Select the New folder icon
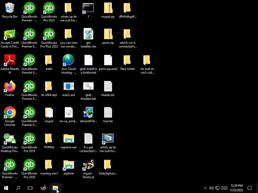Screen dimensions: 258x193 [x=128, y=62]
